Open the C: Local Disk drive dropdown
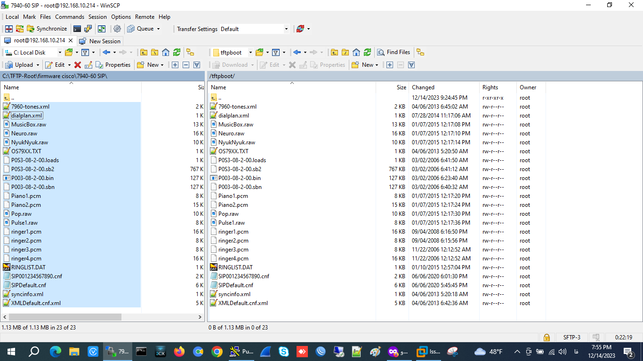This screenshot has width=643, height=361. point(60,52)
